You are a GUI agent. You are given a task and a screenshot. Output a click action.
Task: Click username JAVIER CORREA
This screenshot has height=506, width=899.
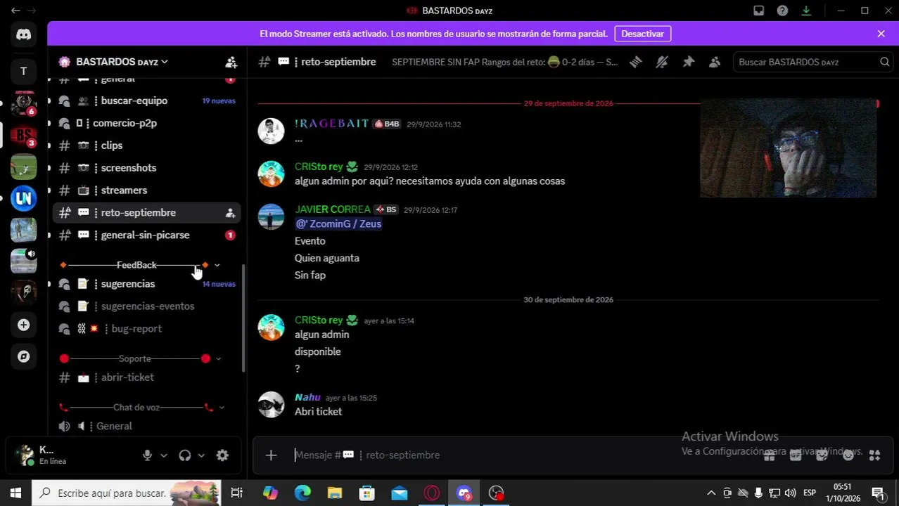tap(332, 209)
